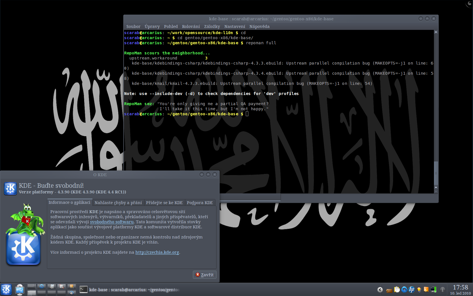473x296 pixels.
Task: Minimize the Konsole kde-base window
Action: [x=421, y=19]
